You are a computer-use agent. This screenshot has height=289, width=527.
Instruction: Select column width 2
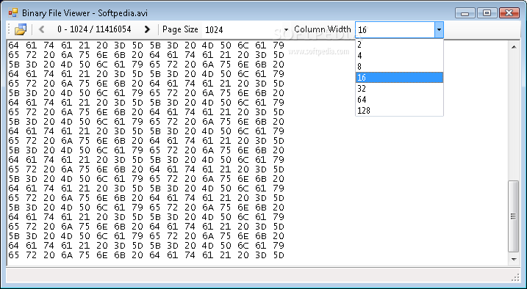(399, 45)
